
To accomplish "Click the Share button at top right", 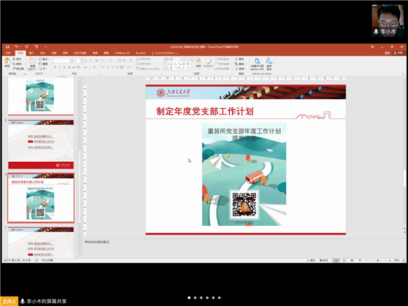I will (398, 52).
